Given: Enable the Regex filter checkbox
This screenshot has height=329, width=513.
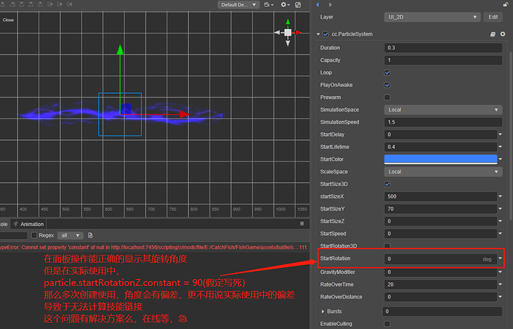Looking at the screenshot, I should [34, 235].
